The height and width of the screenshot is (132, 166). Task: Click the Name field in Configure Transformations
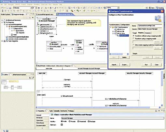click(150, 26)
